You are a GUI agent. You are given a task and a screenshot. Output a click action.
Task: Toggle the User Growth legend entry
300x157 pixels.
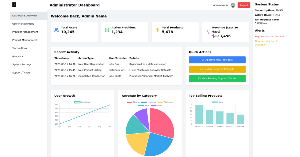82,102
